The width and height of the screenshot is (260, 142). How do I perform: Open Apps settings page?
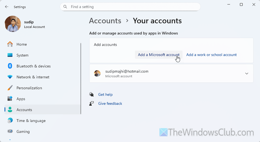pyautogui.click(x=43, y=99)
